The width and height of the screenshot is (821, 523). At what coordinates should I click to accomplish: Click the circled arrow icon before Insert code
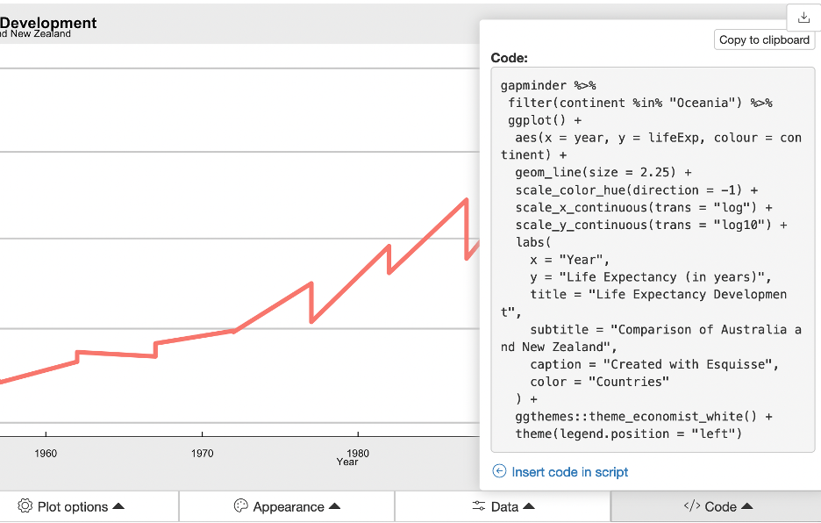pyautogui.click(x=499, y=471)
